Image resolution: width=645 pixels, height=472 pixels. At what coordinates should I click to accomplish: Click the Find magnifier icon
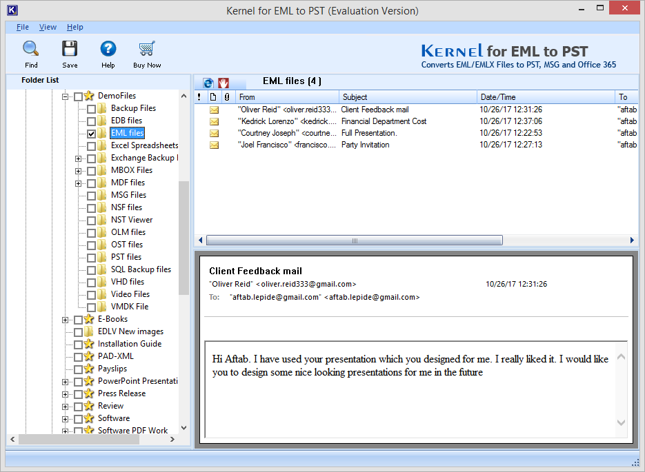pos(31,48)
